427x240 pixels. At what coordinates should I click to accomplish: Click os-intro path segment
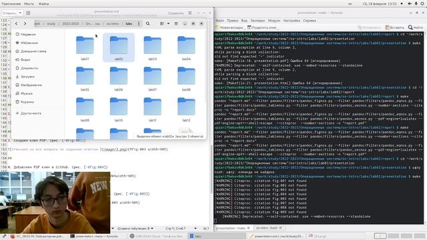[x=113, y=24]
